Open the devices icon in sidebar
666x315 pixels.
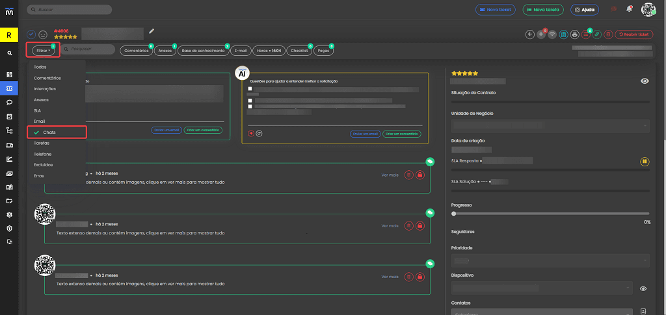pos(9,145)
